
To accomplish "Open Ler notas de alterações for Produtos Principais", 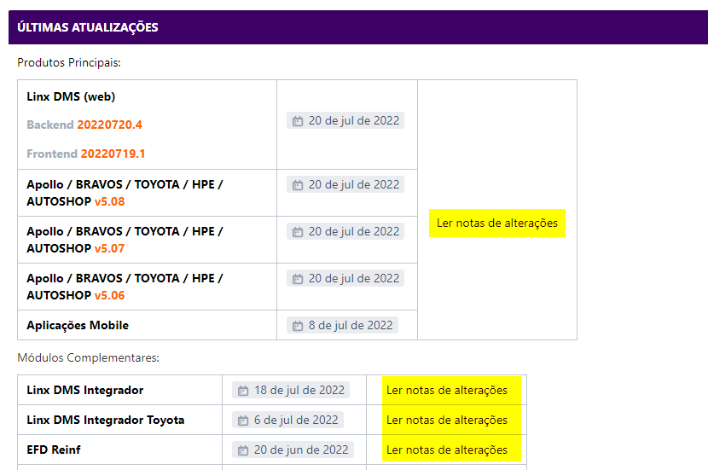I will (497, 223).
